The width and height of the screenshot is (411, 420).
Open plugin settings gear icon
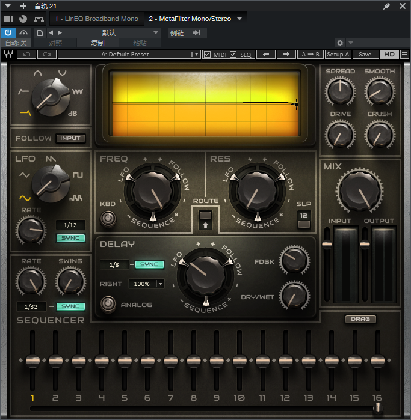[x=340, y=43]
